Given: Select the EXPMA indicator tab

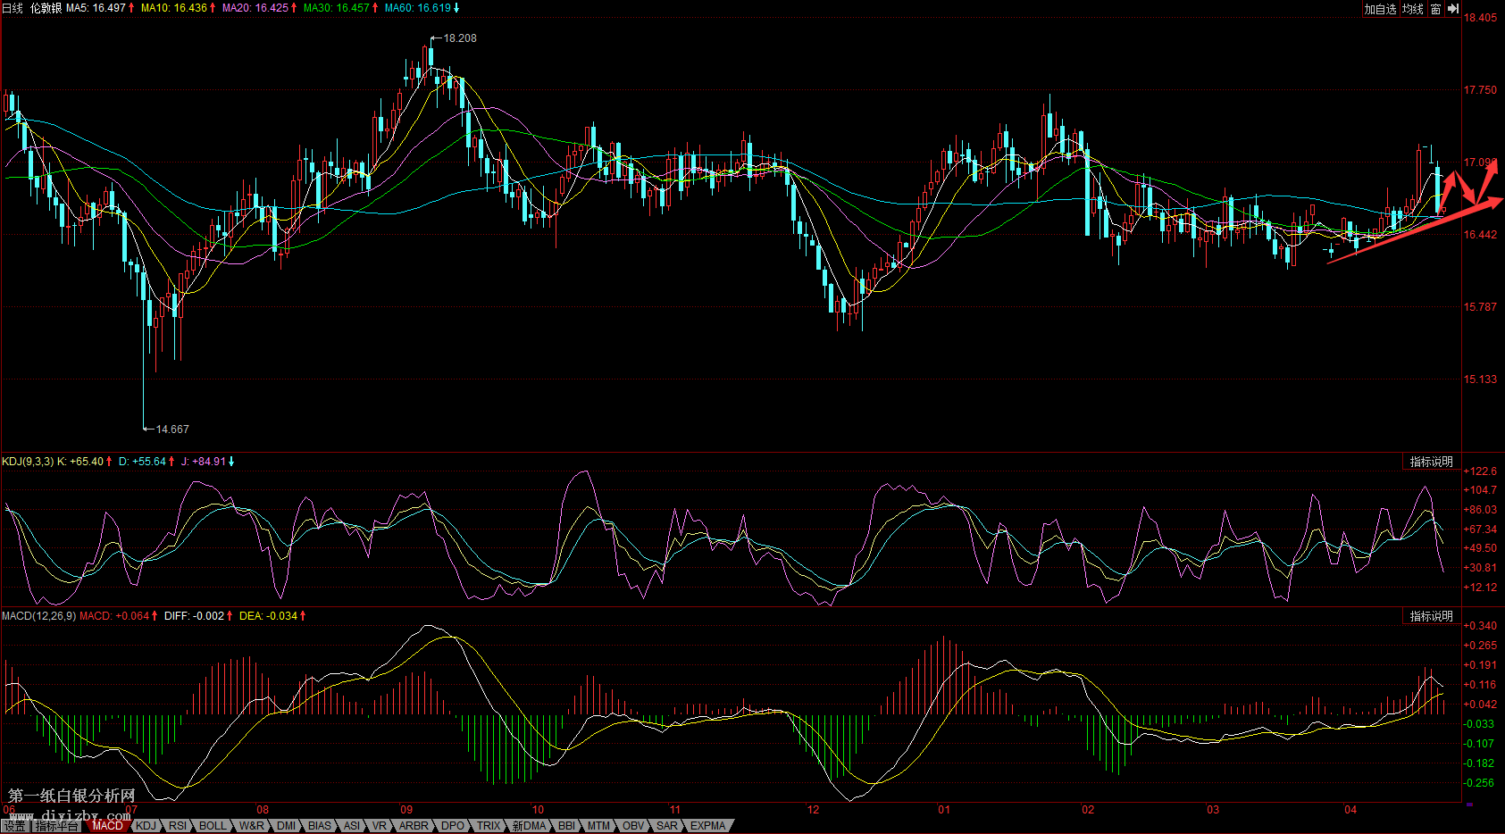Looking at the screenshot, I should (x=707, y=826).
